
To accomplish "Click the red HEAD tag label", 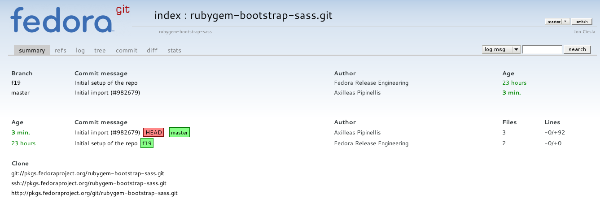I will [154, 133].
